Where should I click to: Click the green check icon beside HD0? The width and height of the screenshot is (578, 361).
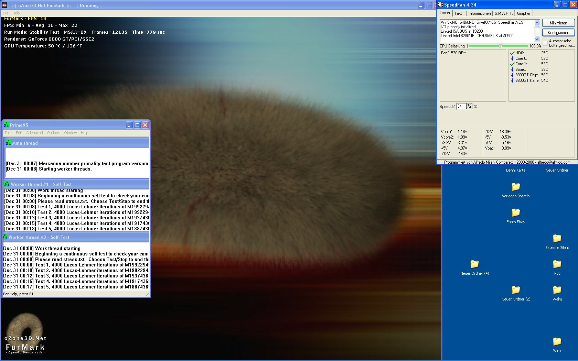512,53
